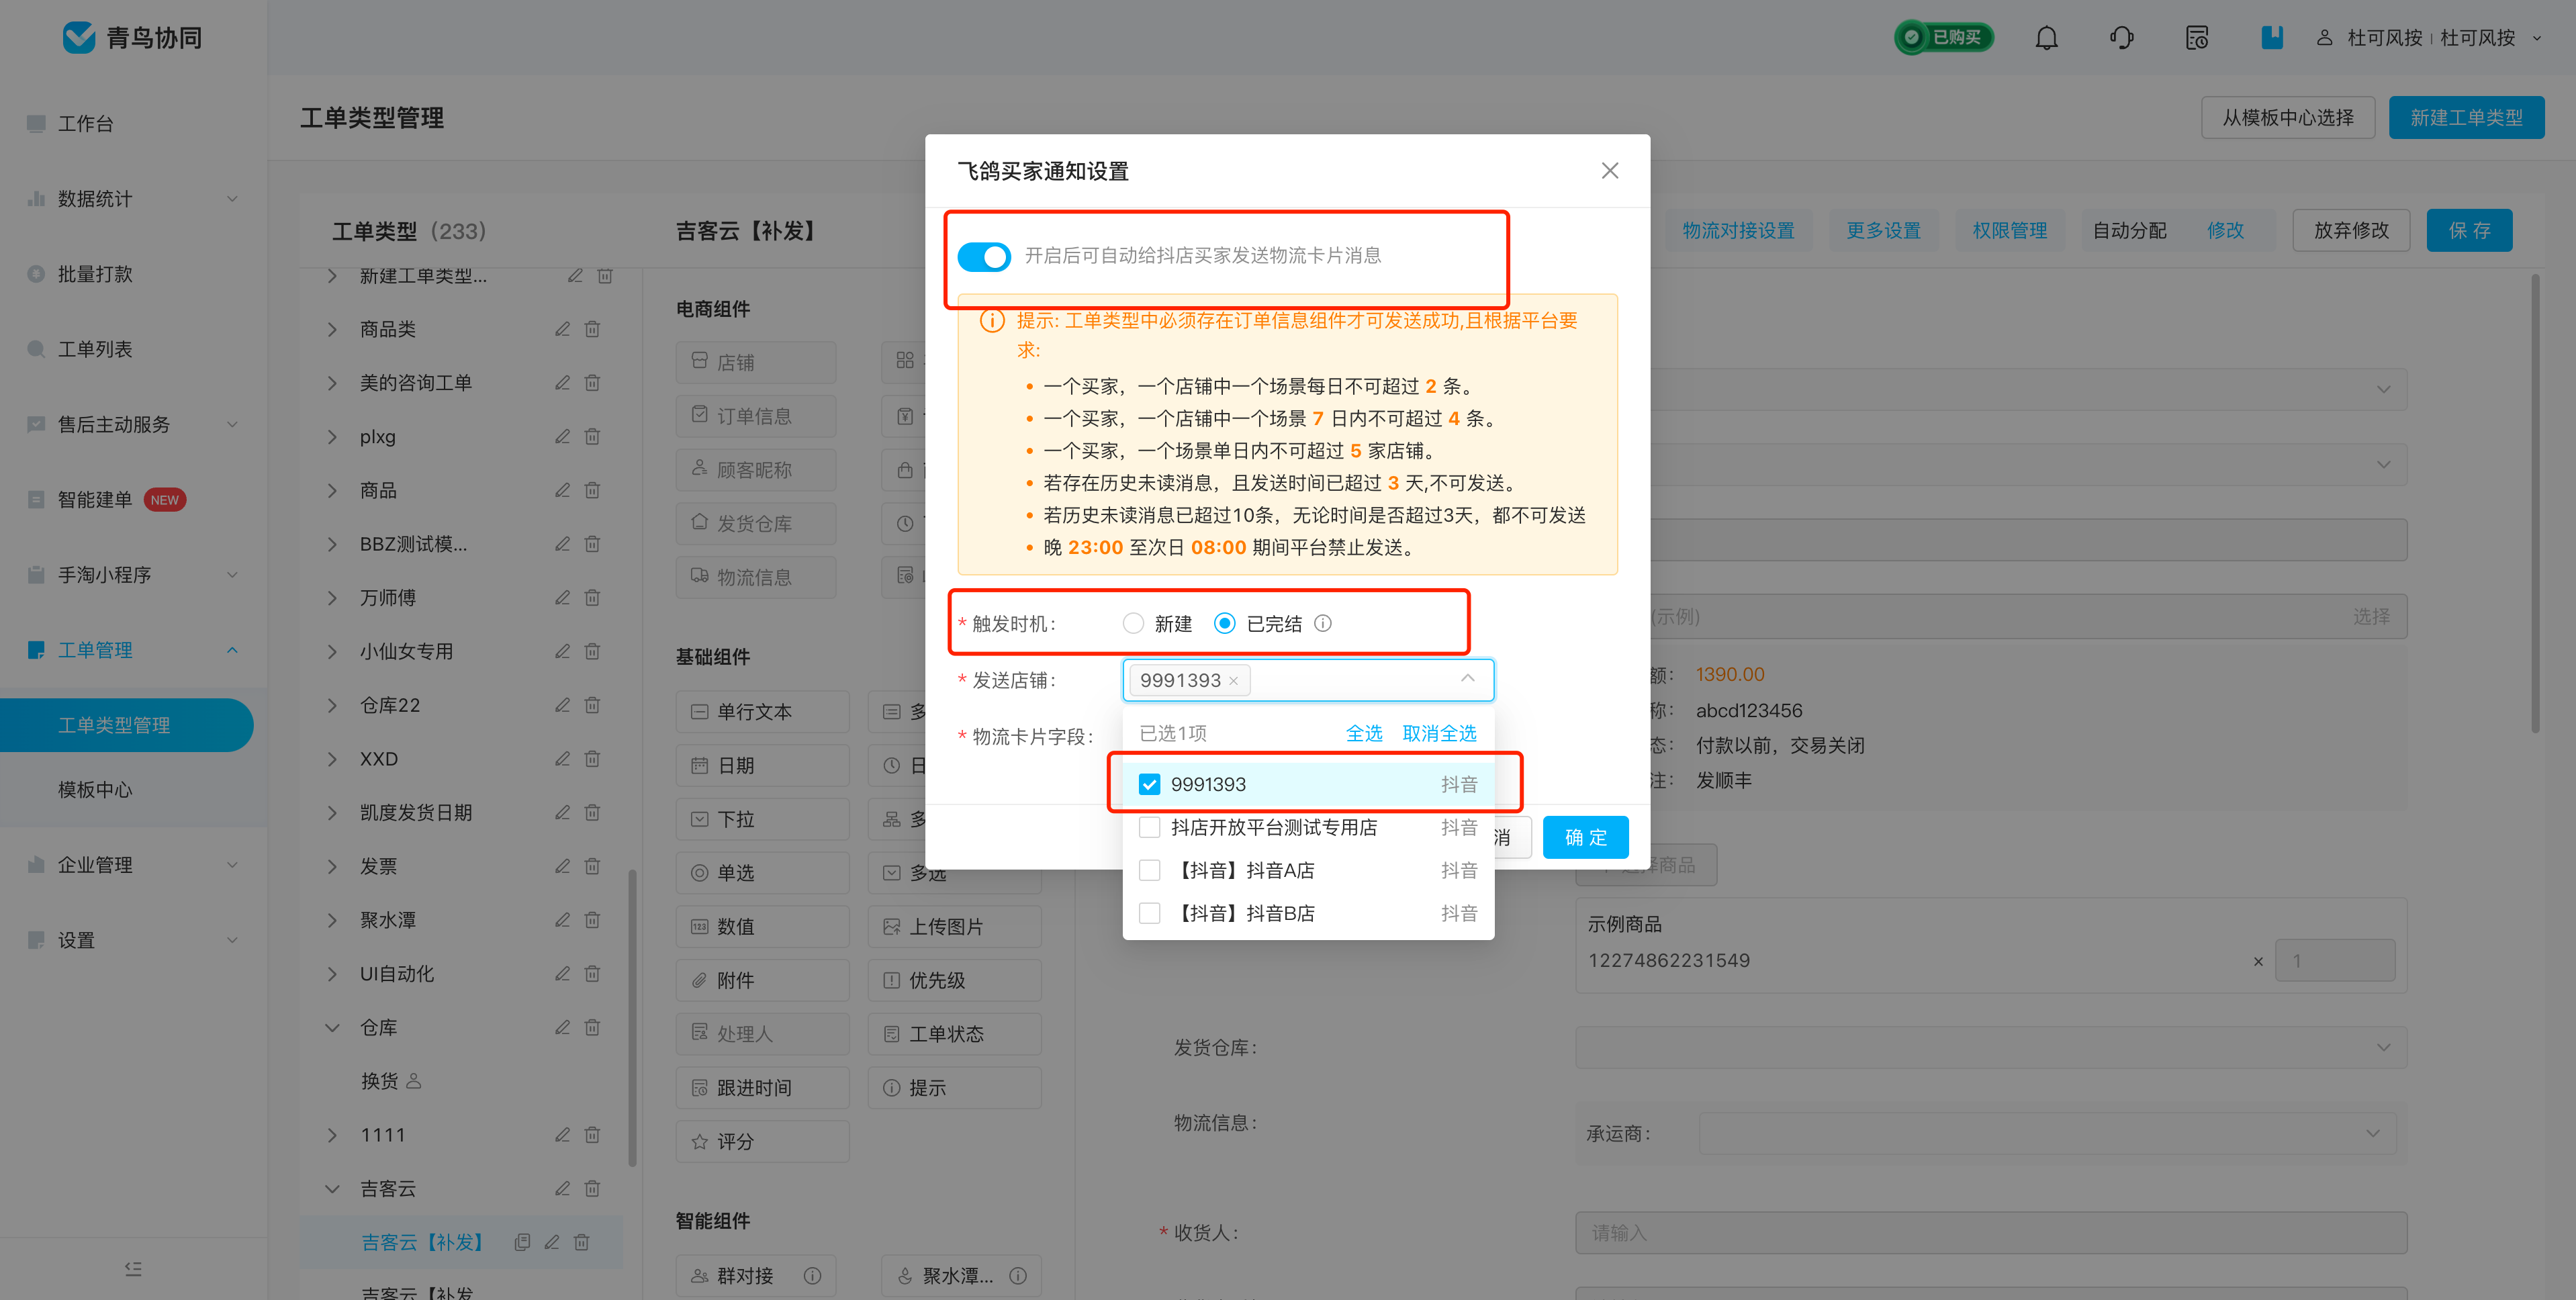Toggle the logistics card message switch
The image size is (2576, 1300).
click(984, 256)
